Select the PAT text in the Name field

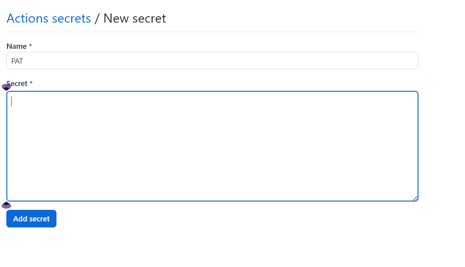pos(17,61)
